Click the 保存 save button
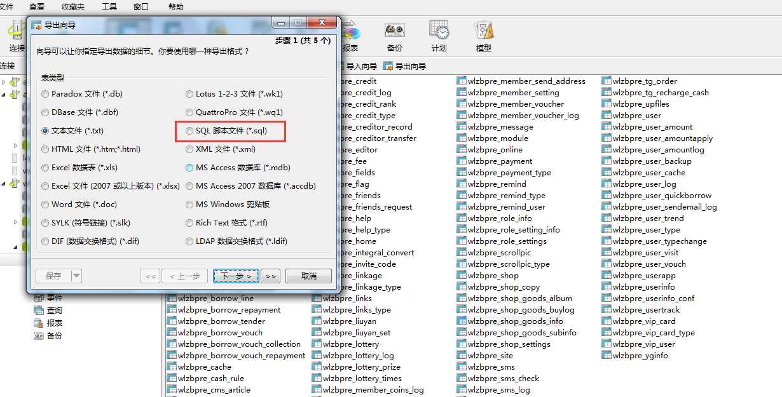This screenshot has height=397, width=782. 53,276
